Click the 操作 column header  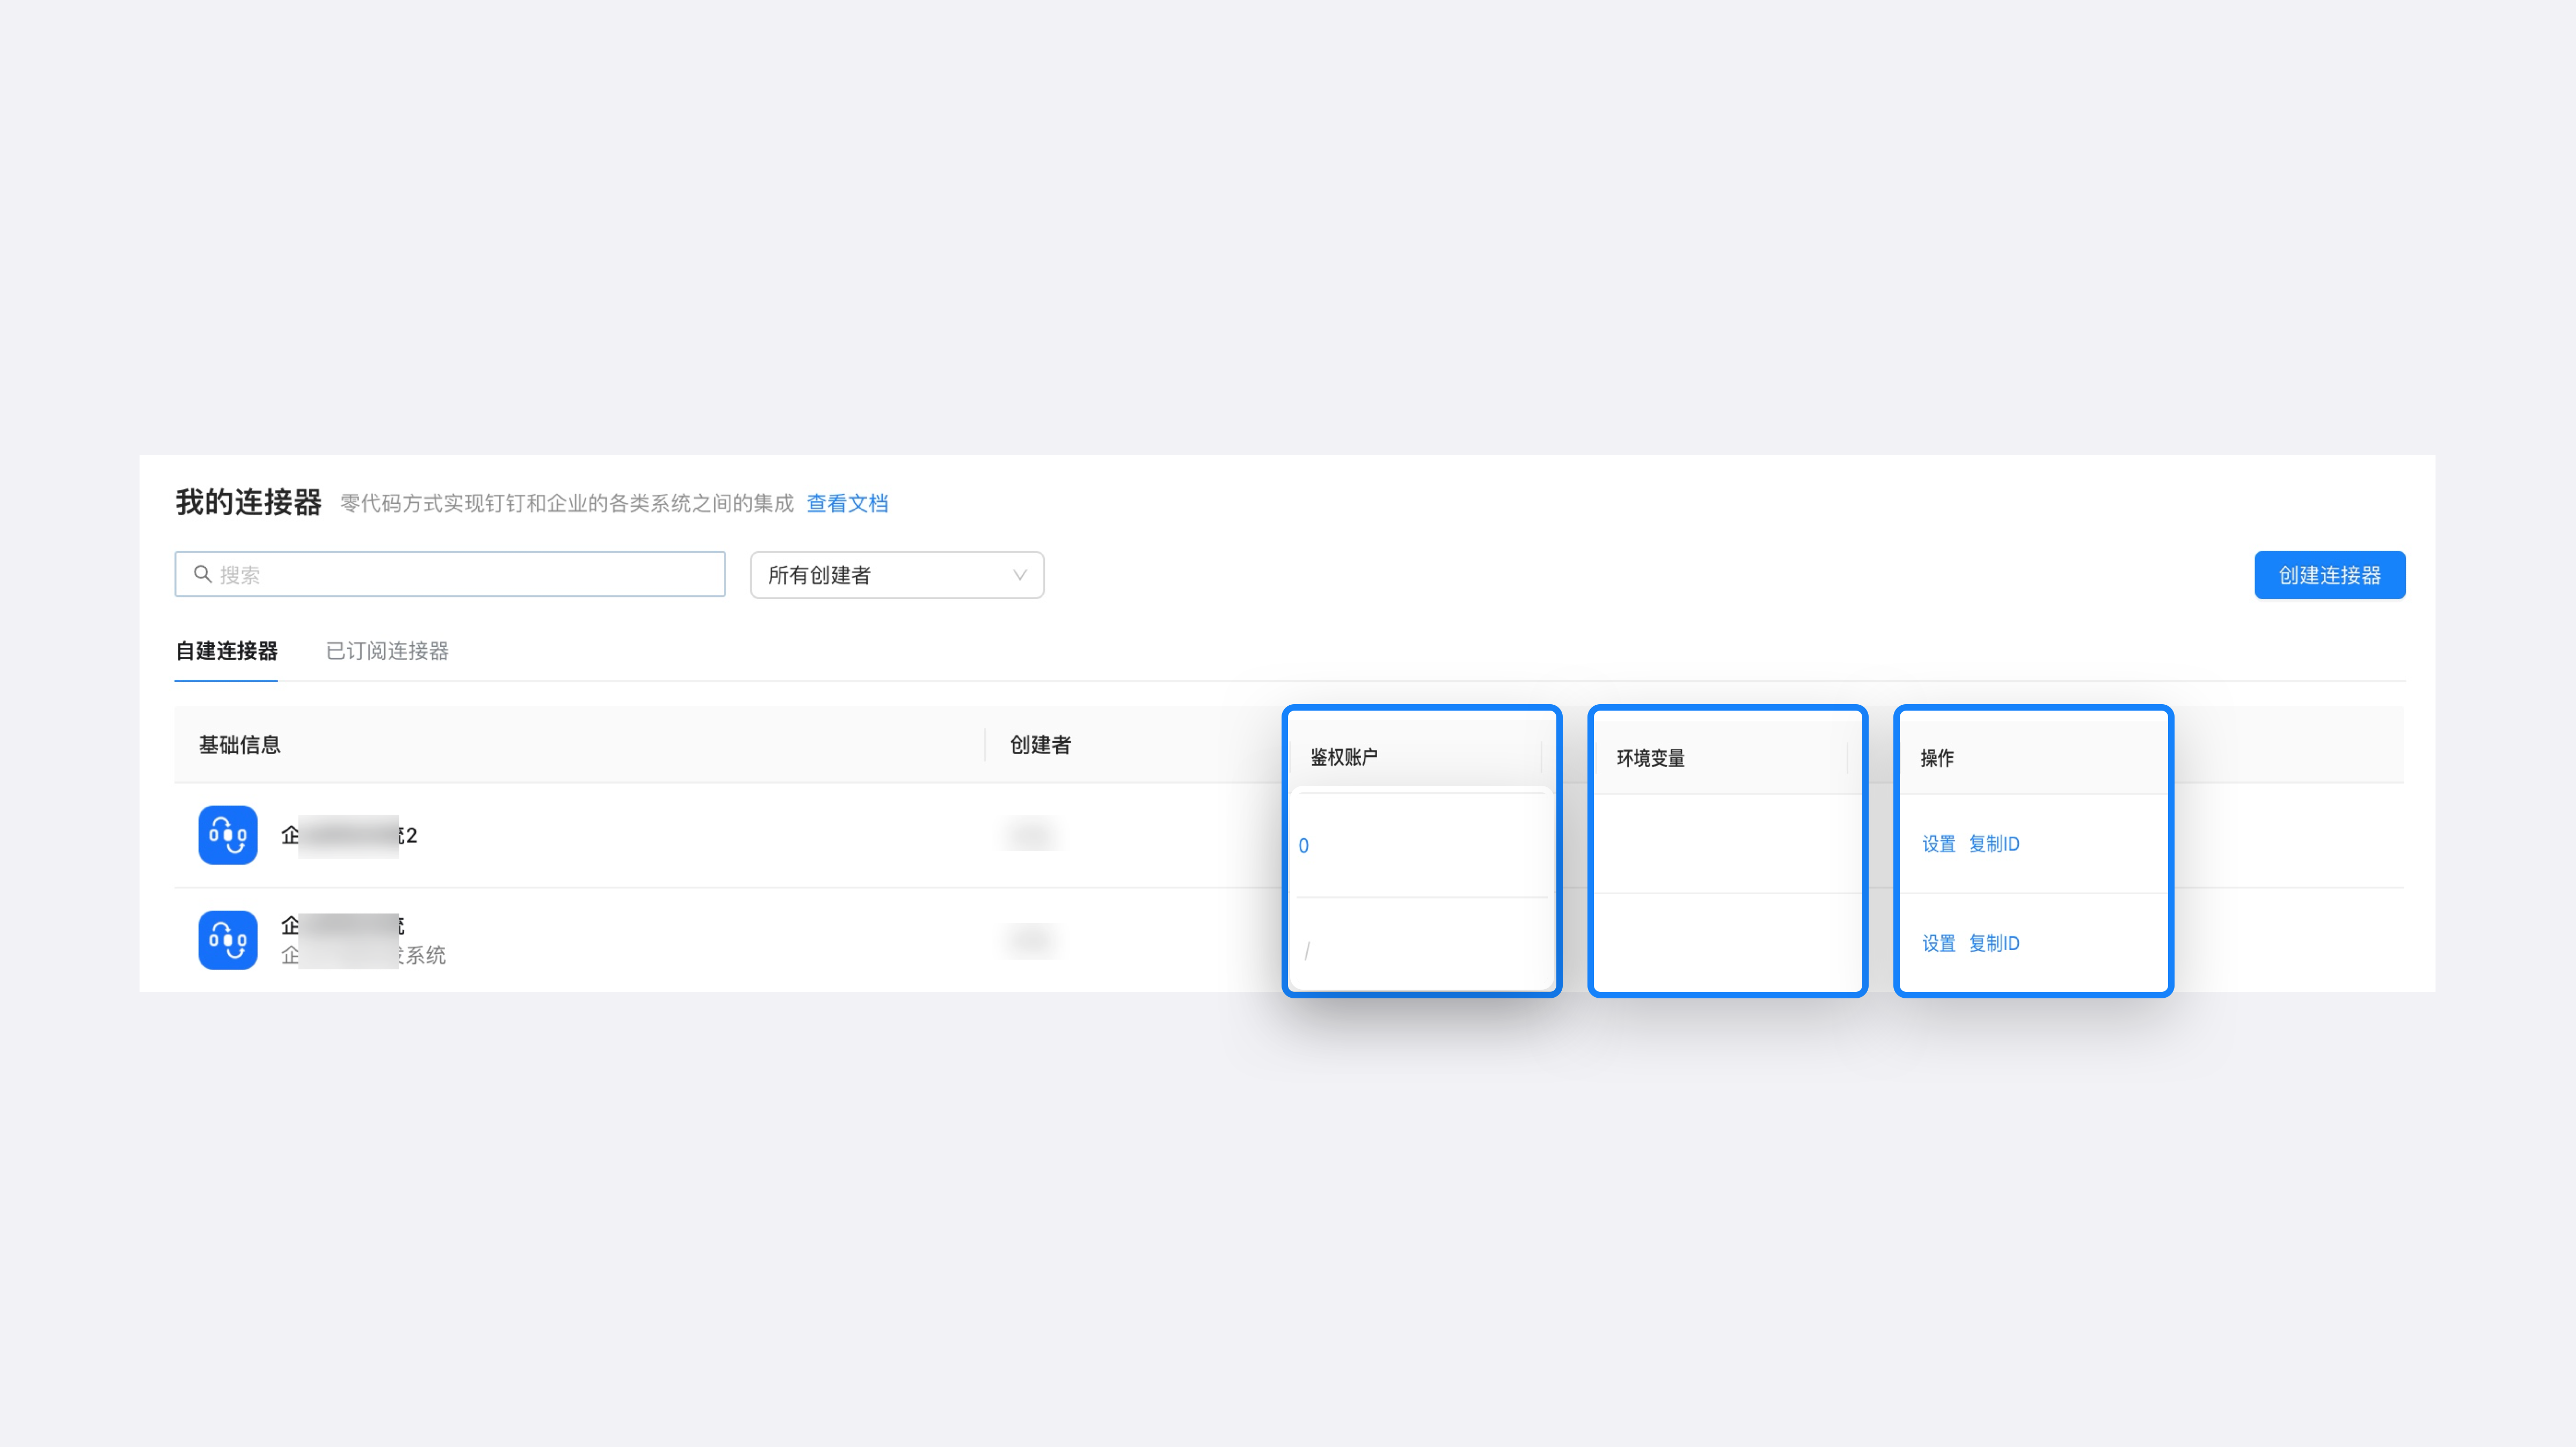pyautogui.click(x=1936, y=758)
